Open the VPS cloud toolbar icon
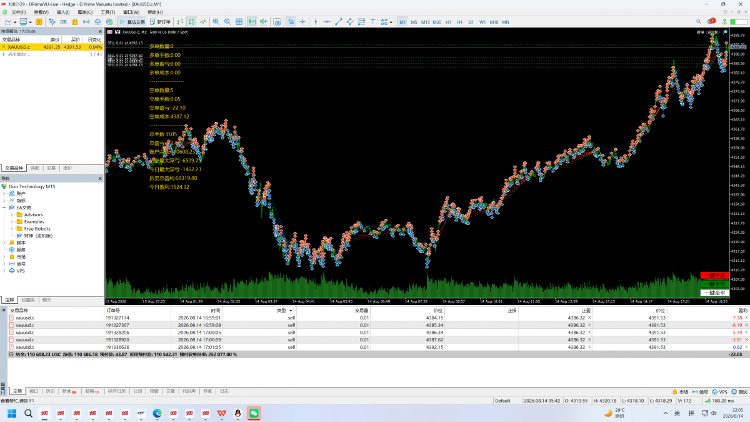 (98, 22)
